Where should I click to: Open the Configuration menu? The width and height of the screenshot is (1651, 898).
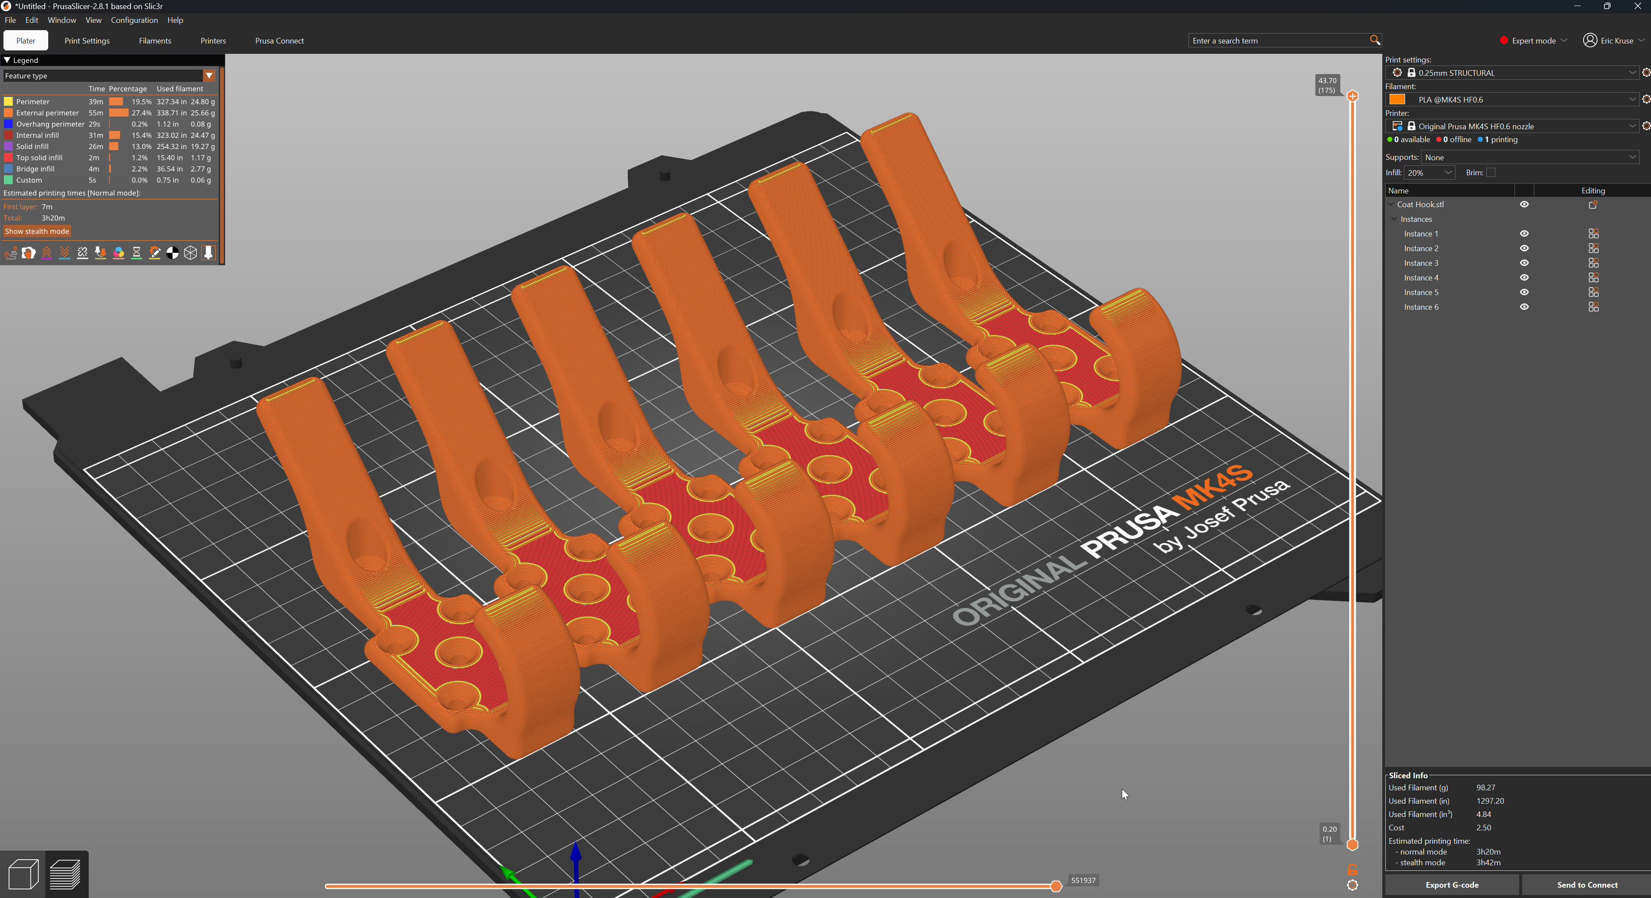point(134,20)
